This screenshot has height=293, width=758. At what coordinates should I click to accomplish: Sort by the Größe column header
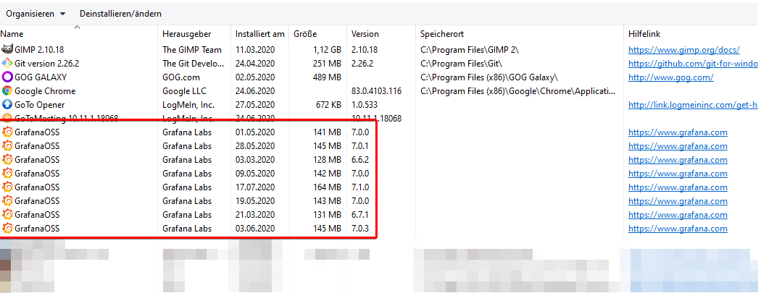coord(305,34)
